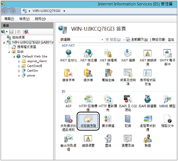Screen dimensions: 178x161
Task: Collapse the Default Web Site node
Action: tap(14, 57)
